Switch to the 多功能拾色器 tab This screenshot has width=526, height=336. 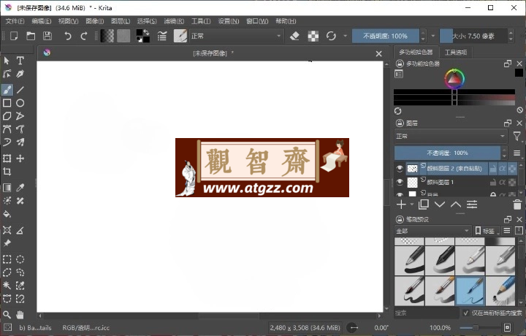click(416, 52)
